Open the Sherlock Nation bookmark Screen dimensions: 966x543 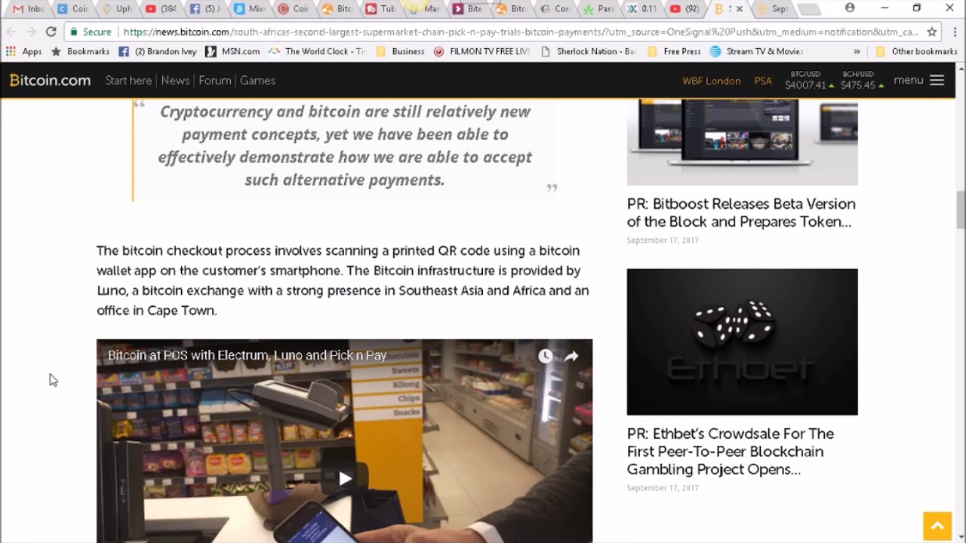click(589, 51)
